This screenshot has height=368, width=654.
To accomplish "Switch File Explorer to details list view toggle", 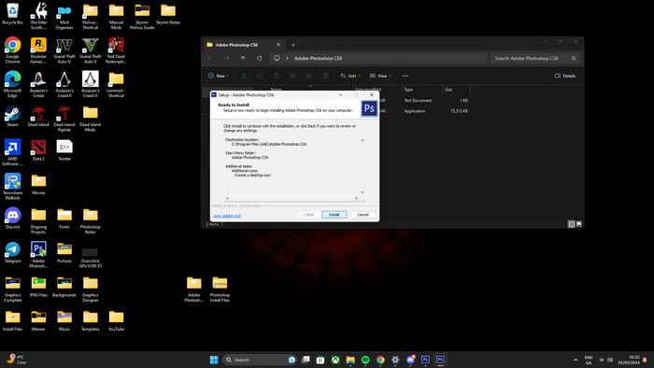I will pos(571,224).
